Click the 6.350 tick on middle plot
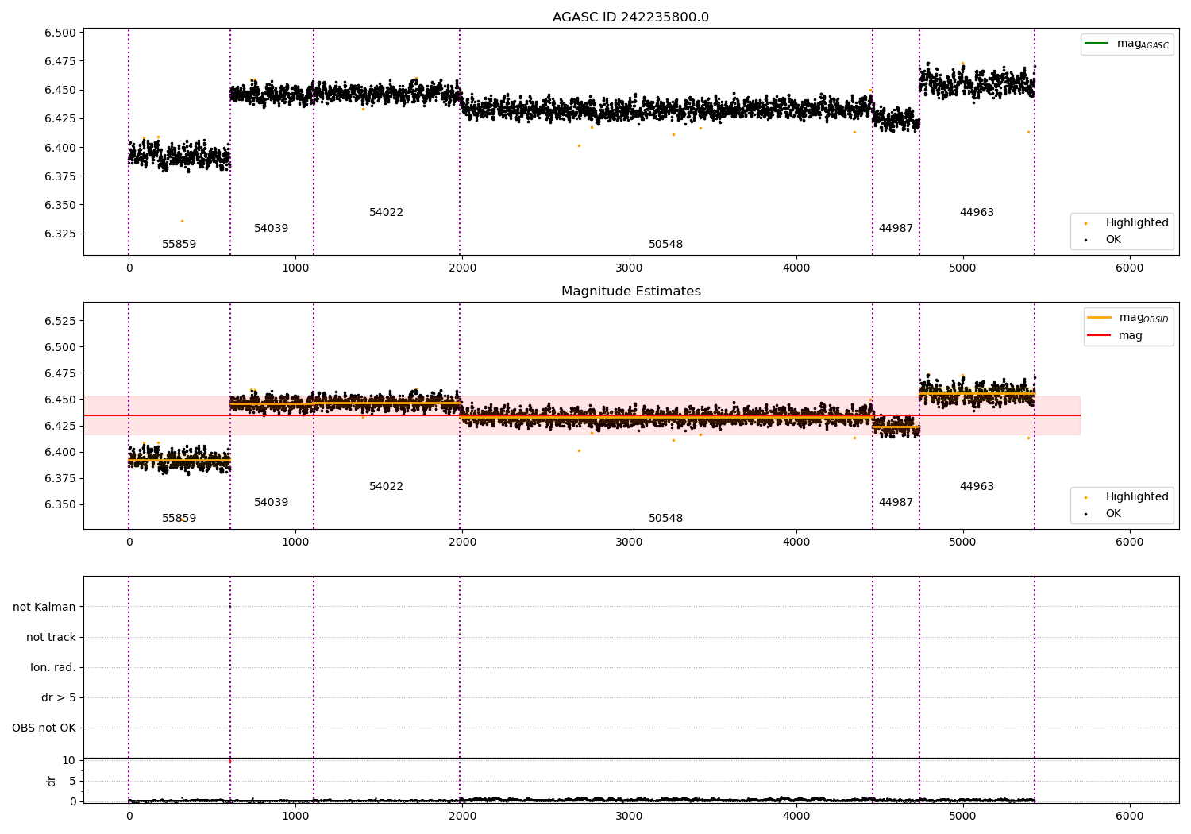The height and width of the screenshot is (834, 1191). pos(60,504)
